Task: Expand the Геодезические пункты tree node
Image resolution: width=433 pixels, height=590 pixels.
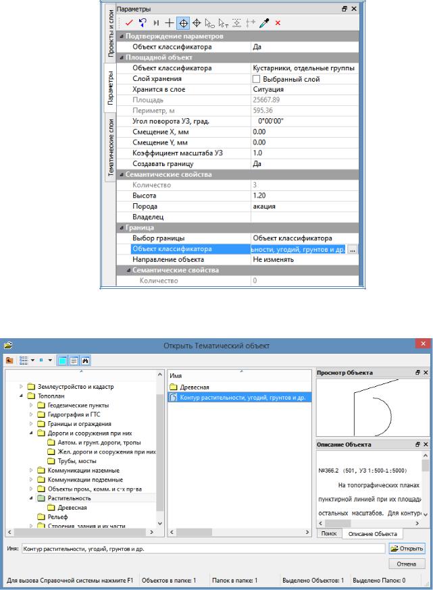Action: (x=31, y=405)
